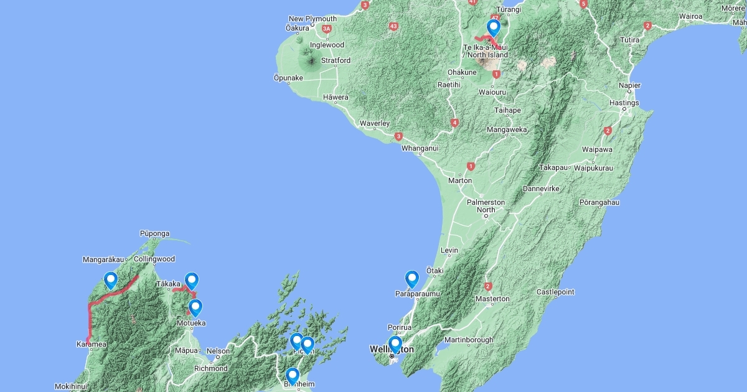Select the right-hand Picton pin
Viewport: 747px width, 392px height.
point(307,345)
